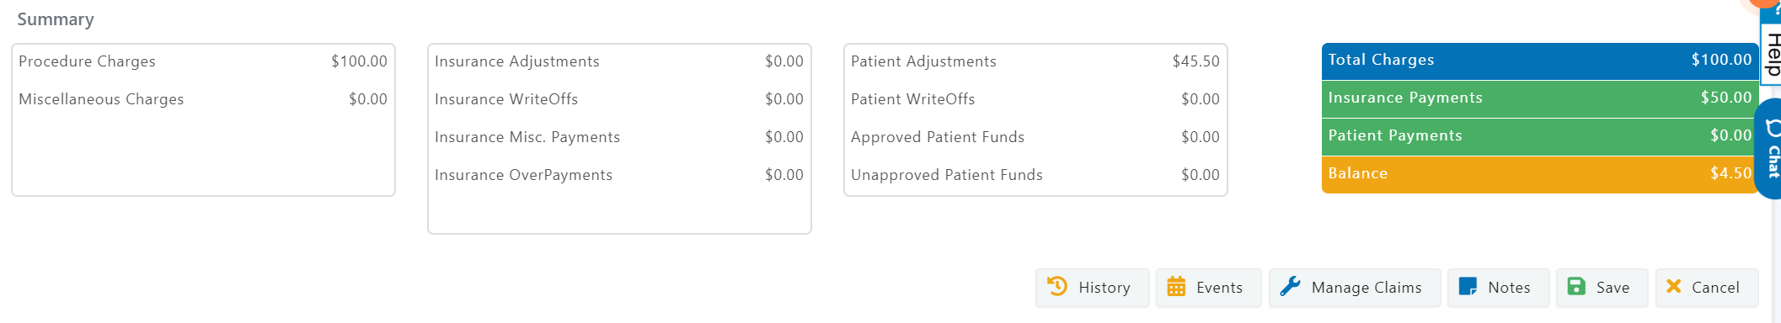Select the orange Balance row
The height and width of the screenshot is (323, 1781).
pos(1540,174)
